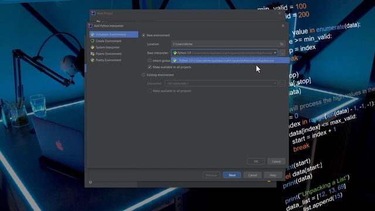Screen dimensions: 375x211
Task: Toggle Inherit global site-packages checkbox
Action: [150, 60]
